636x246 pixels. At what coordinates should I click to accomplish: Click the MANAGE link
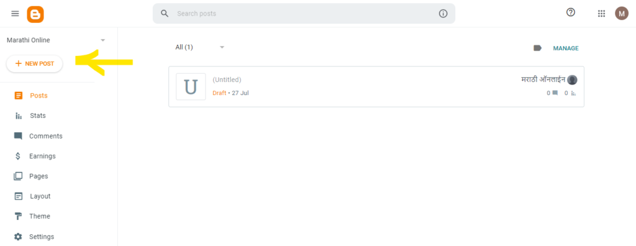[566, 48]
